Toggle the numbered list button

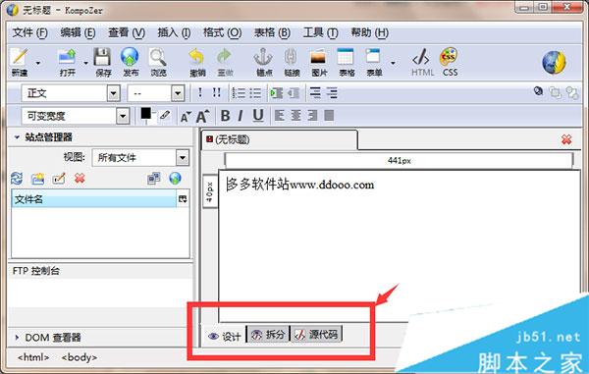pyautogui.click(x=239, y=92)
